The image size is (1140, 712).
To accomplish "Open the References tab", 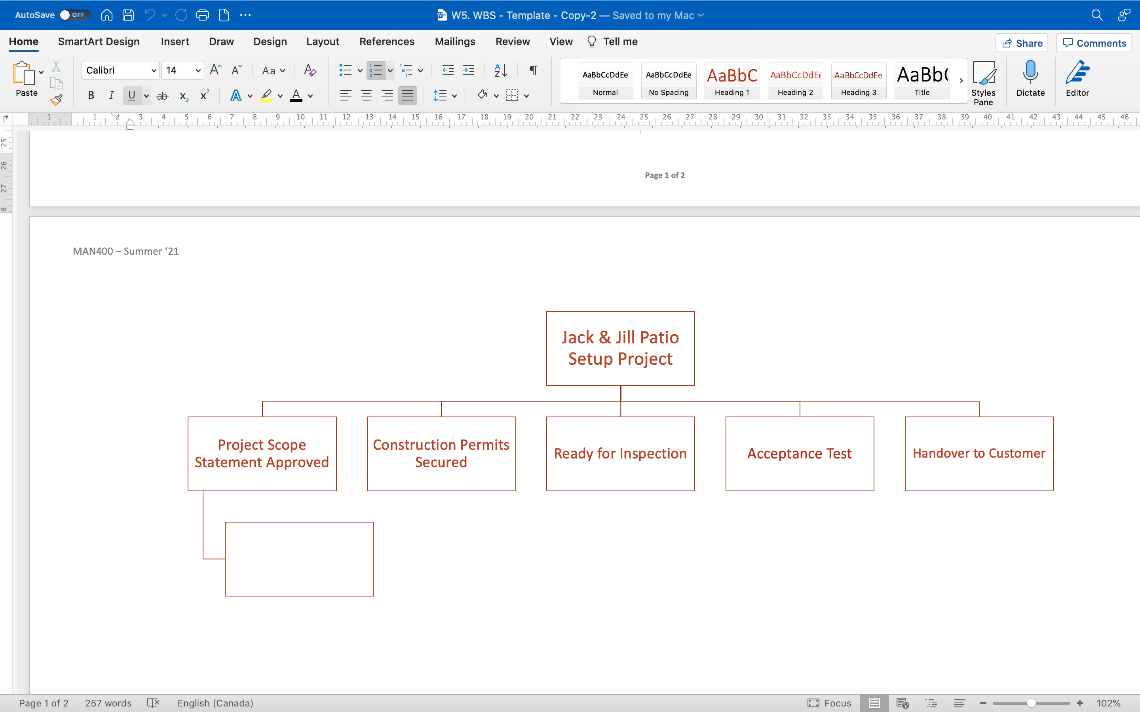I will tap(386, 42).
